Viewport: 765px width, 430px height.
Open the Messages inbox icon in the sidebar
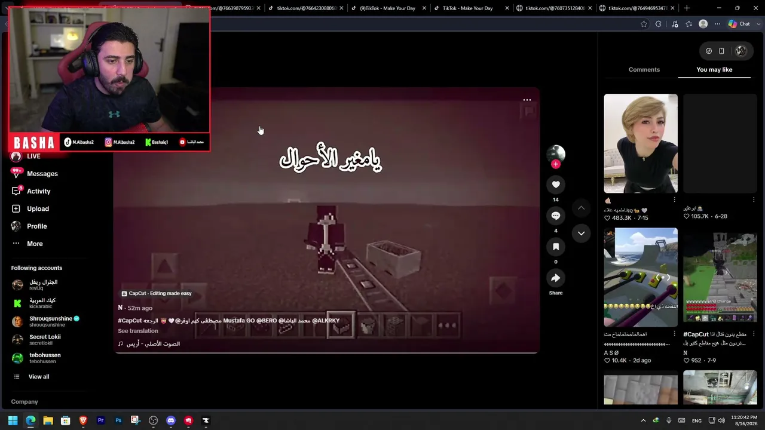[16, 174]
